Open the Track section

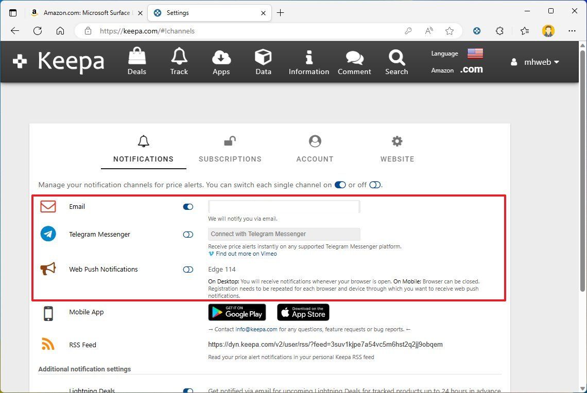[x=179, y=61]
